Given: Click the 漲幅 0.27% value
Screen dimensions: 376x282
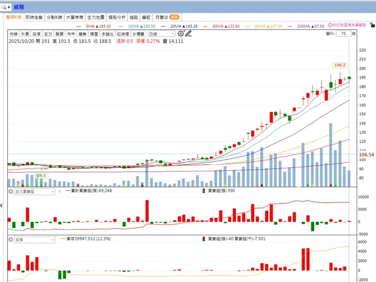Looking at the screenshot, I should click(x=148, y=41).
